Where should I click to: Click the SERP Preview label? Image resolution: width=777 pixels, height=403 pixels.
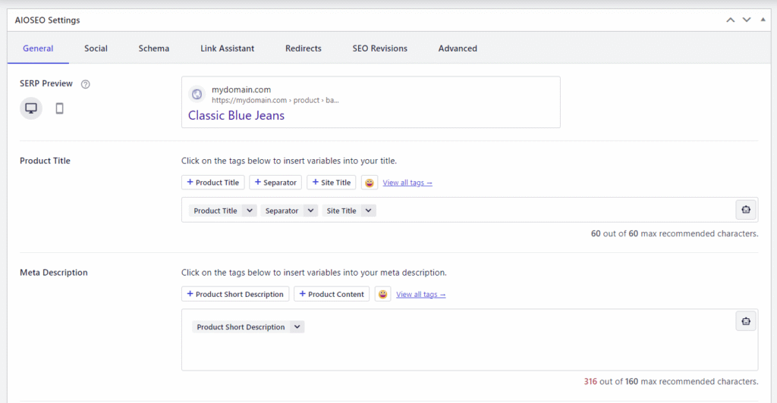point(46,83)
